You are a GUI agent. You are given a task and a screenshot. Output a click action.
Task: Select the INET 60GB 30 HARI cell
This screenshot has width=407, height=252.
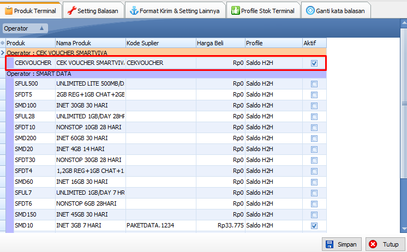[x=91, y=138]
